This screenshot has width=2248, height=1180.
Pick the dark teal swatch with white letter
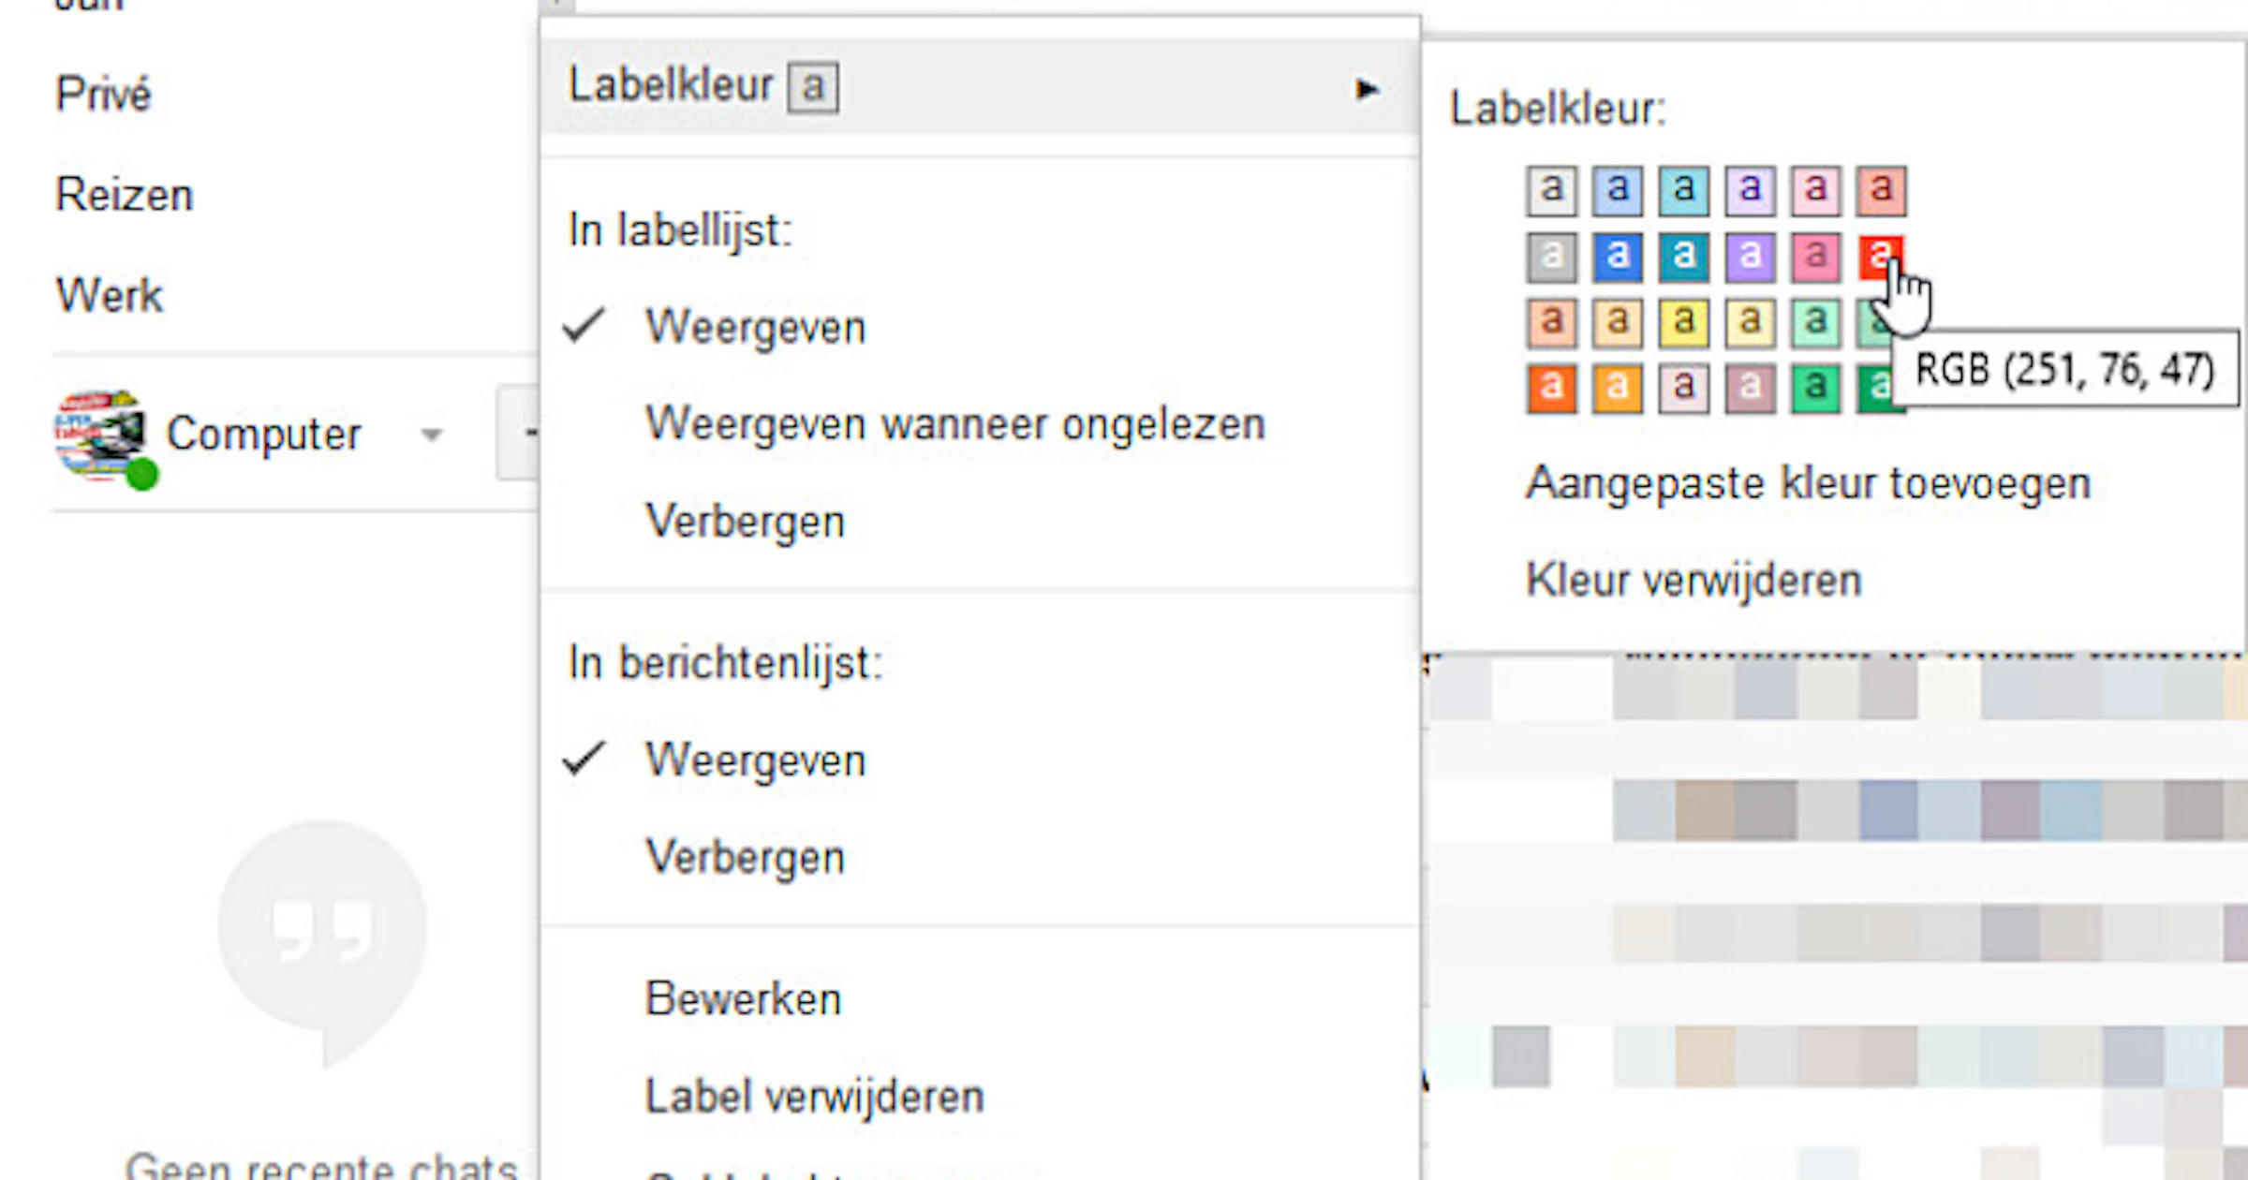(1684, 257)
